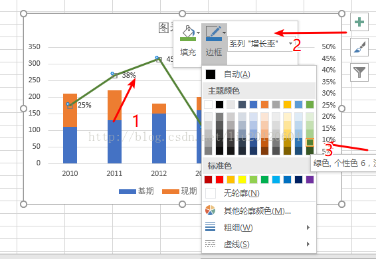Pick the gold theme color in top row
This screenshot has width=376, height=259.
[287, 104]
